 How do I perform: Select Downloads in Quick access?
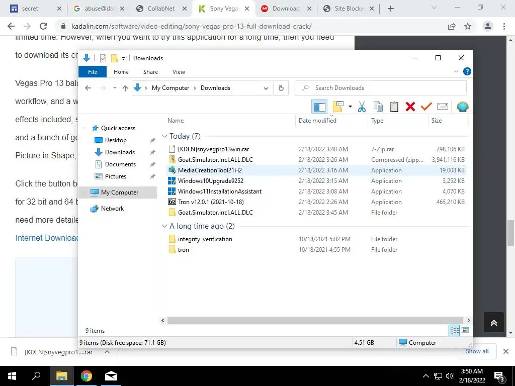(120, 152)
